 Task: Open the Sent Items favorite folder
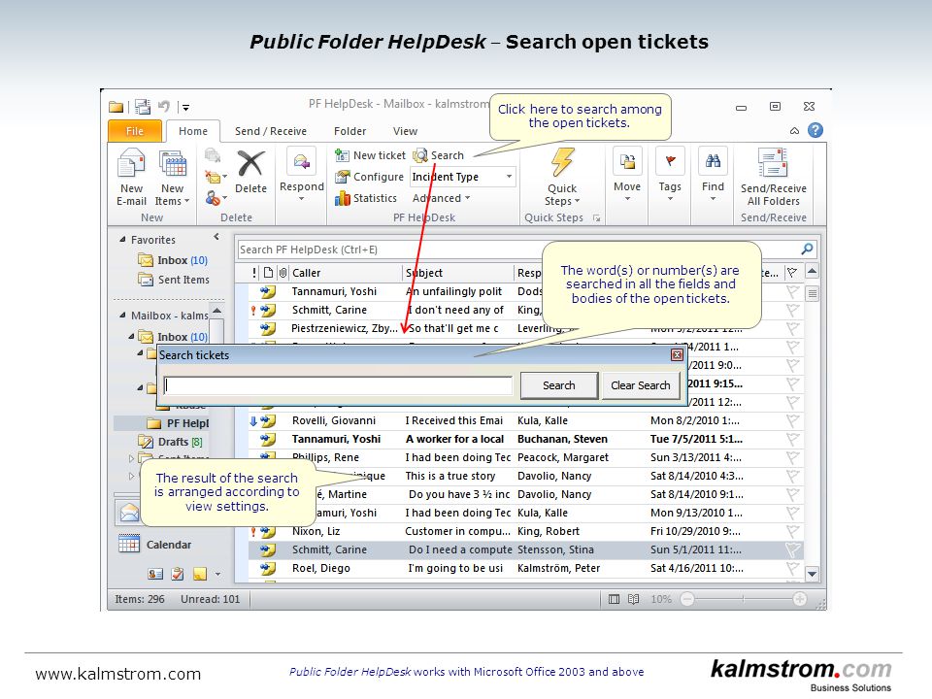coord(174,280)
